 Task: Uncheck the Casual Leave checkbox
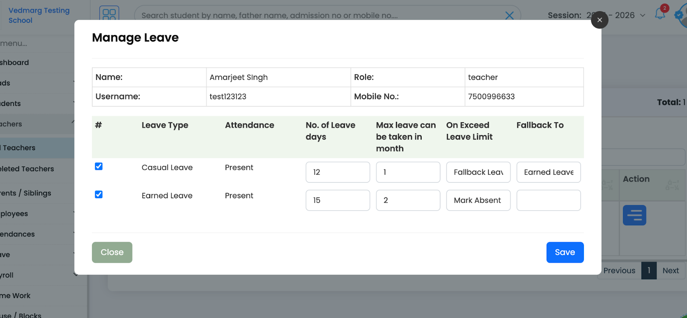pos(99,167)
